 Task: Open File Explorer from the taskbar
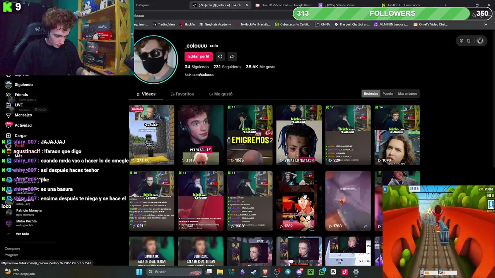[220, 272]
